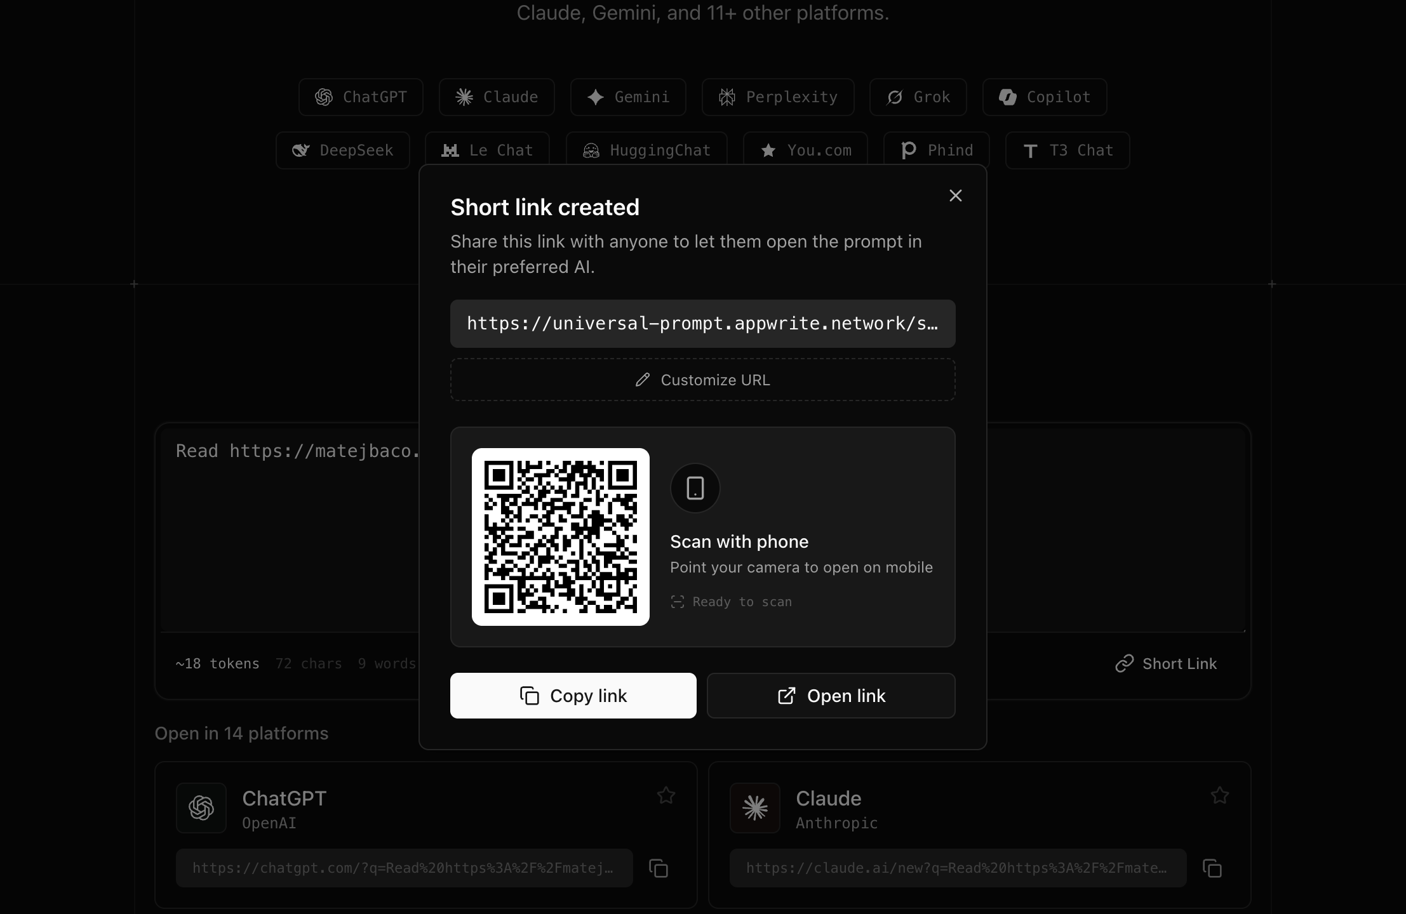
Task: Copy the Claude URL using the copy icon
Action: (1212, 868)
